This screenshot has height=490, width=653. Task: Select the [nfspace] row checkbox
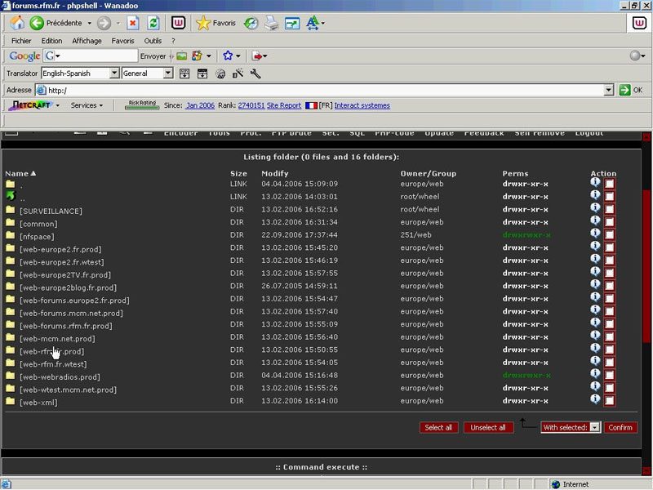pos(609,235)
